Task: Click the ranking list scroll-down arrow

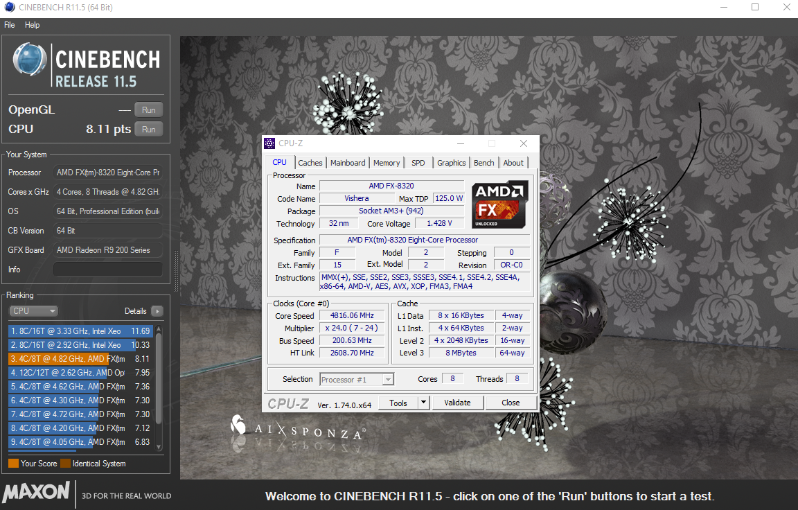Action: point(159,447)
